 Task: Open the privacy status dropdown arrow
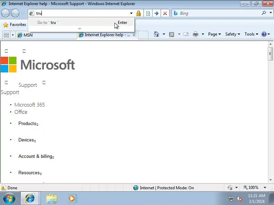(236, 188)
